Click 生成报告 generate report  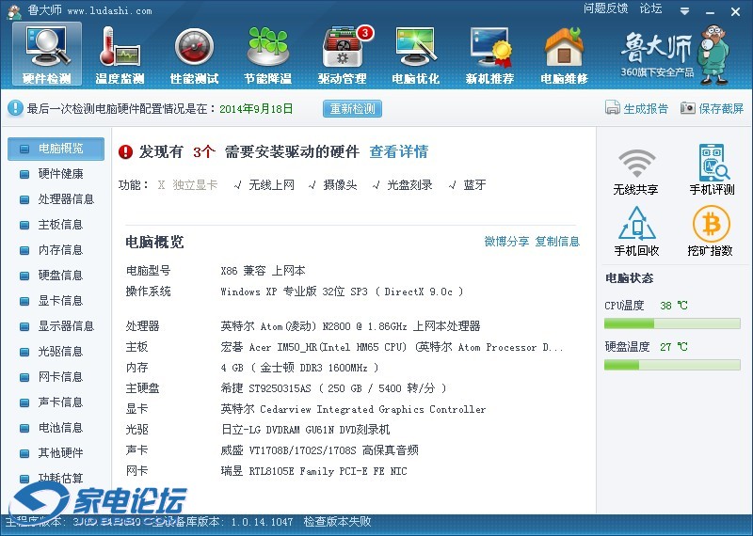click(x=637, y=108)
